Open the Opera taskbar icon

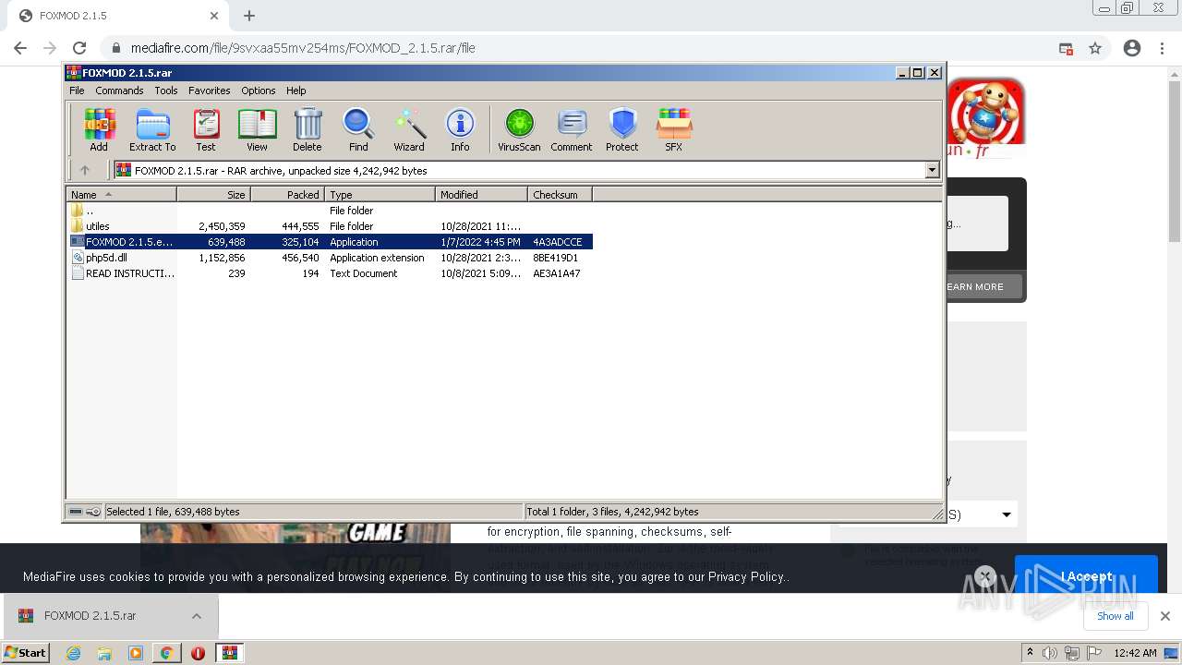(x=198, y=653)
